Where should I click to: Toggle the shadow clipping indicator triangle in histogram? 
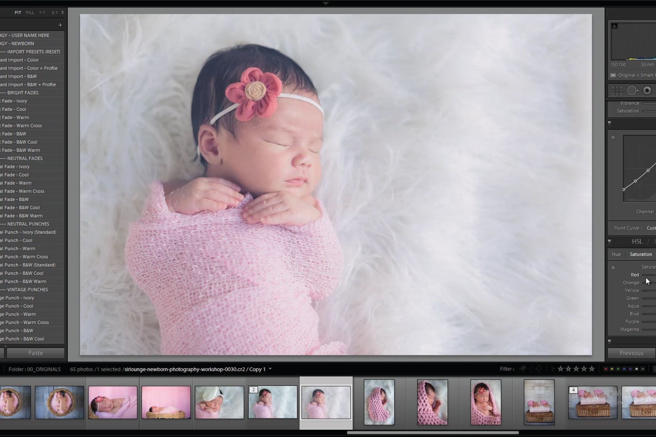pyautogui.click(x=614, y=26)
